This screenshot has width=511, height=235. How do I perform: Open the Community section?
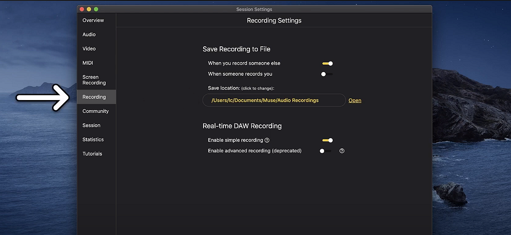point(96,112)
